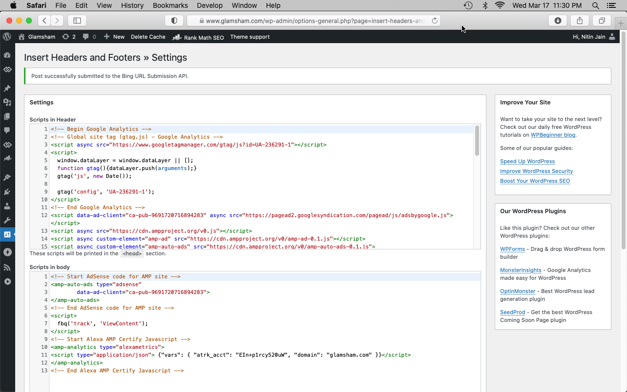Visit the SeedProd plugin link
Screen dimensions: 627x392
pos(512,312)
